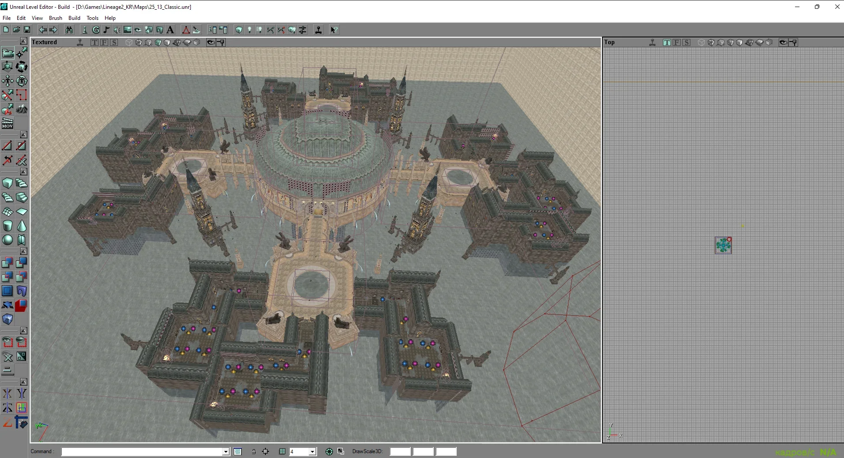Collapse the selection visibility group arrow

tap(23, 330)
